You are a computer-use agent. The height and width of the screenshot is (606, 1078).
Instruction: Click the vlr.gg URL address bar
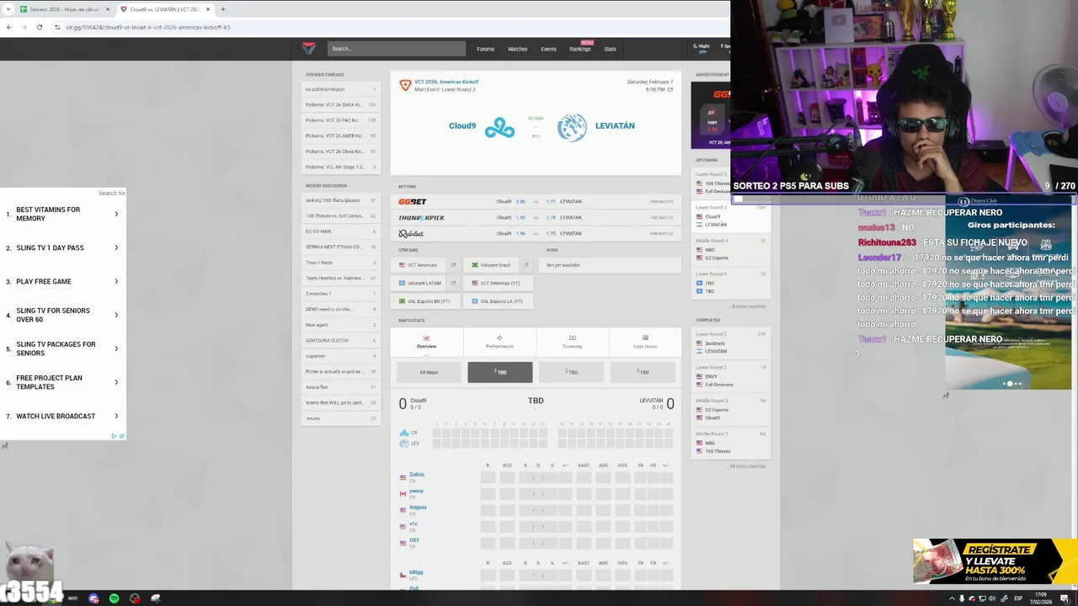tap(387, 27)
